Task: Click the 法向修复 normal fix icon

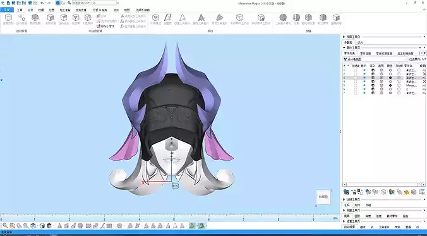Action: [51, 20]
